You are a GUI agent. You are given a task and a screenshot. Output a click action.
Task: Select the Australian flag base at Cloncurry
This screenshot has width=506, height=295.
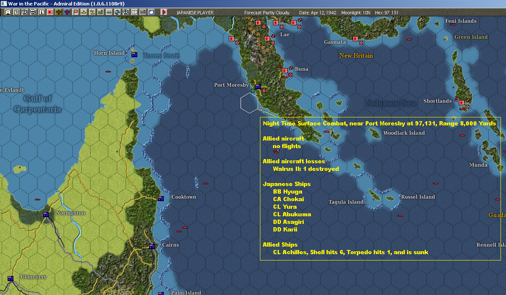click(x=11, y=279)
